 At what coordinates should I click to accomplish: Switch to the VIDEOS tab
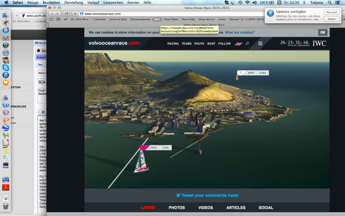click(x=205, y=208)
